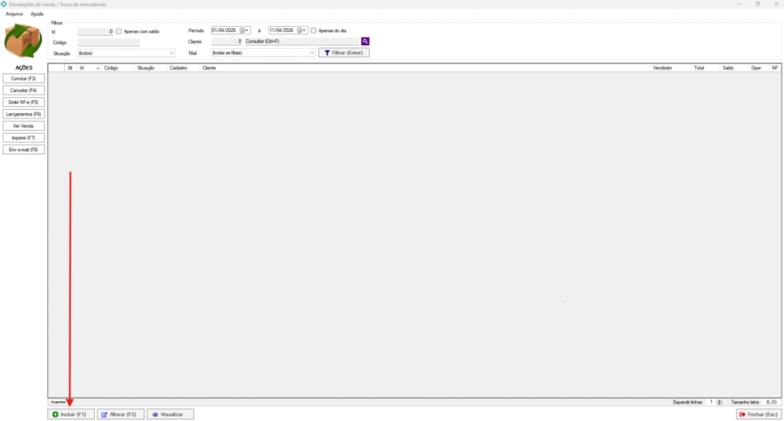Click the purple customer search magnifier icon
This screenshot has height=421, width=784.
(366, 41)
